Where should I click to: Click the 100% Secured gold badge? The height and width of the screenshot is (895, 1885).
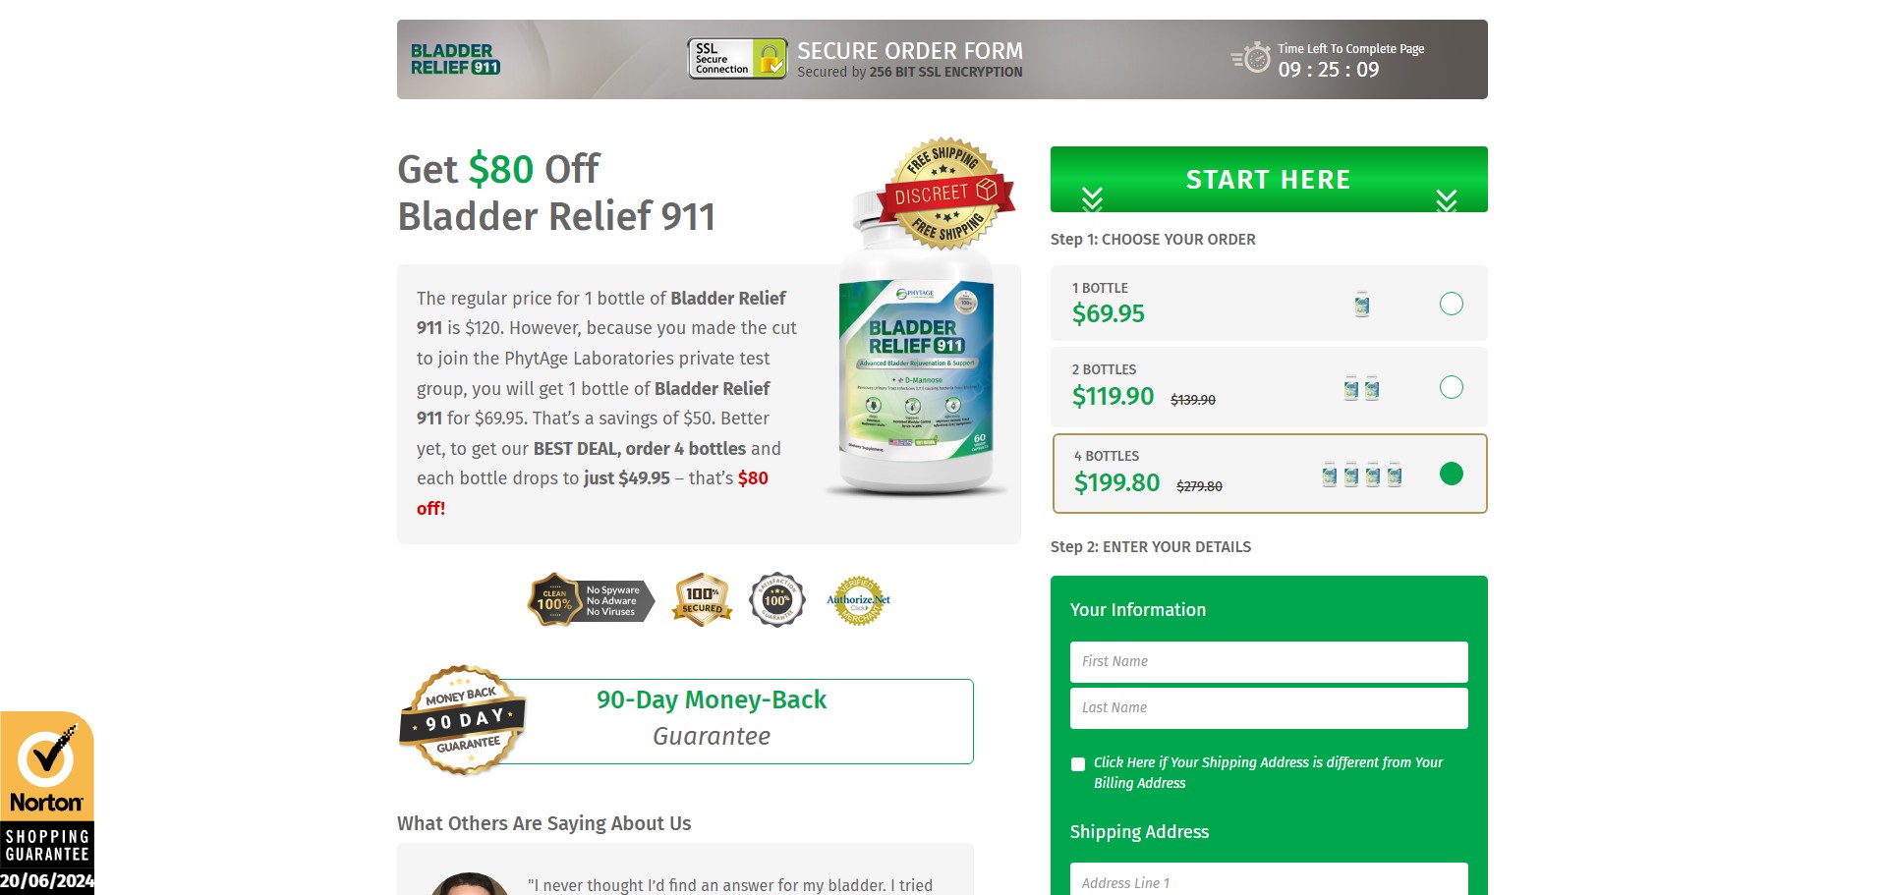703,600
